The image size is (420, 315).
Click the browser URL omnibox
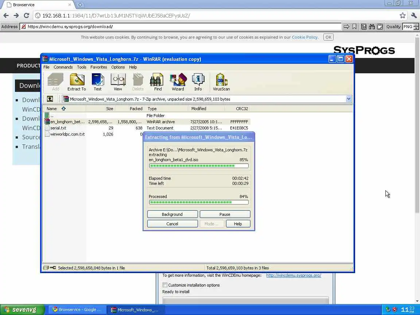coord(219,16)
